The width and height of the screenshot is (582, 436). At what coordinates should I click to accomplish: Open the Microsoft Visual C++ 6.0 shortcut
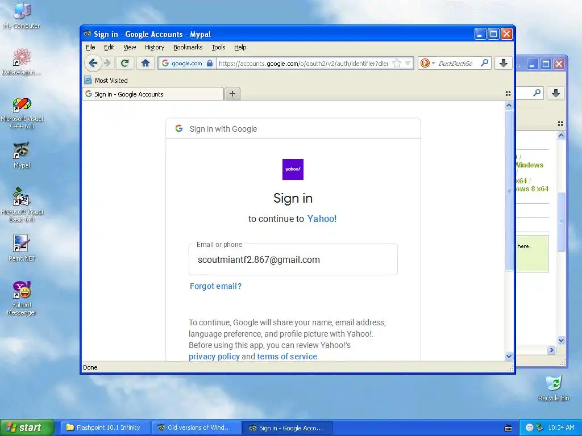tap(22, 113)
